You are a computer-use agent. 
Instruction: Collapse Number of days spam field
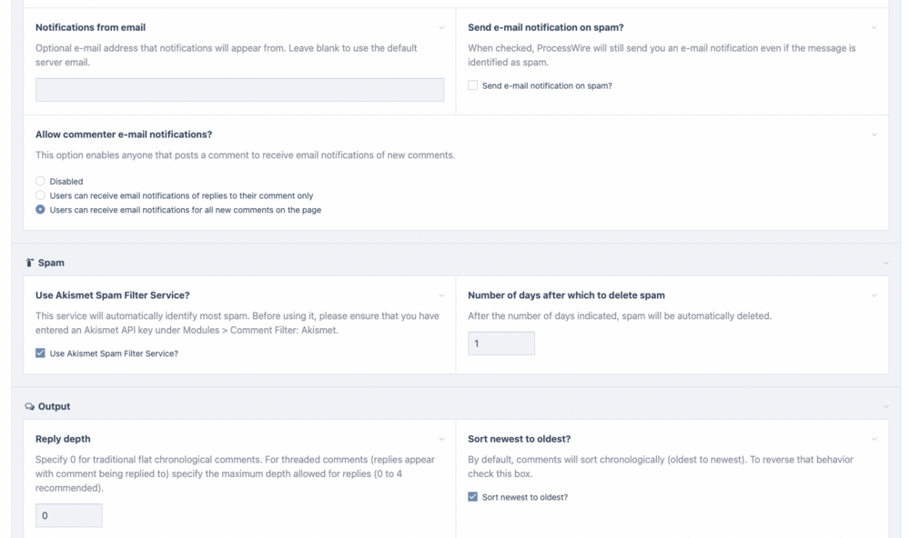tap(875, 295)
